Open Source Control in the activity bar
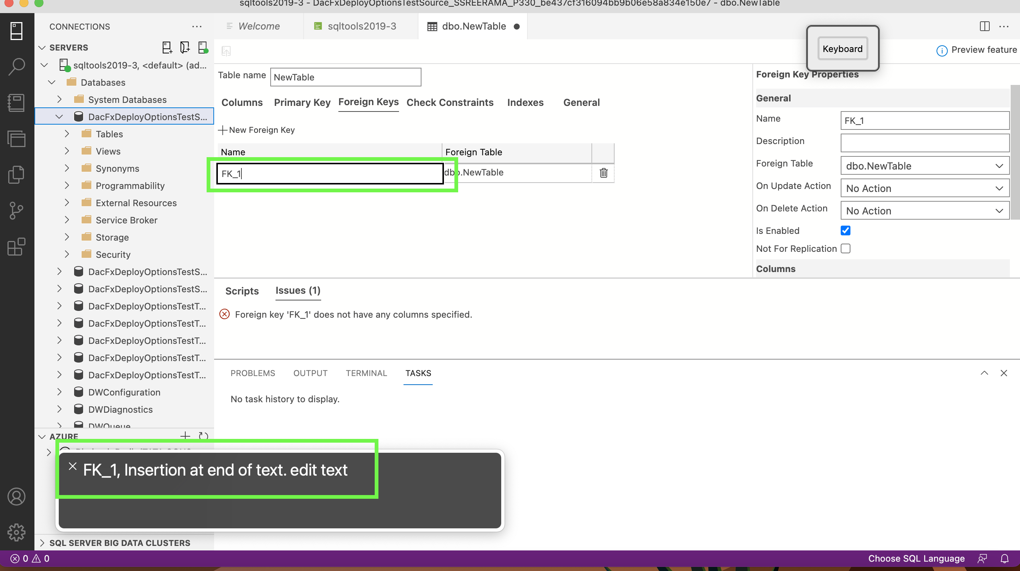This screenshot has width=1020, height=571. [16, 210]
